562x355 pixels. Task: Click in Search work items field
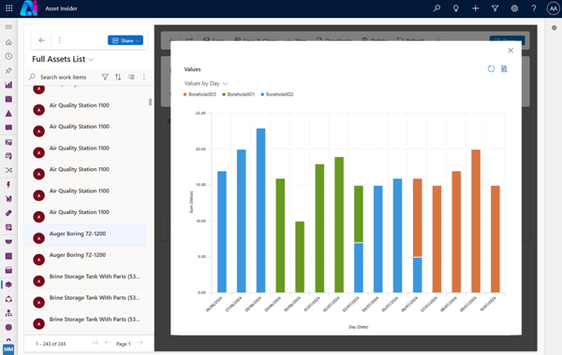[x=63, y=77]
